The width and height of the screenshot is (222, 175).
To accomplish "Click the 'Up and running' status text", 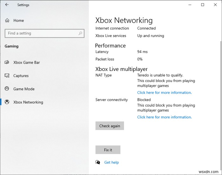I will [x=151, y=36].
